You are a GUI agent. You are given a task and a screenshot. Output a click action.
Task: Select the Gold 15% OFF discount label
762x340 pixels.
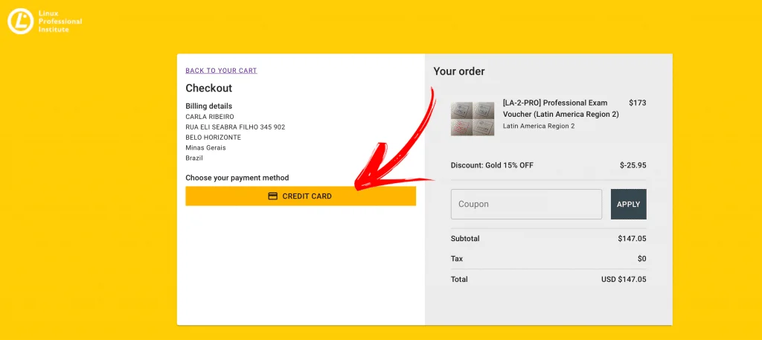(x=492, y=165)
